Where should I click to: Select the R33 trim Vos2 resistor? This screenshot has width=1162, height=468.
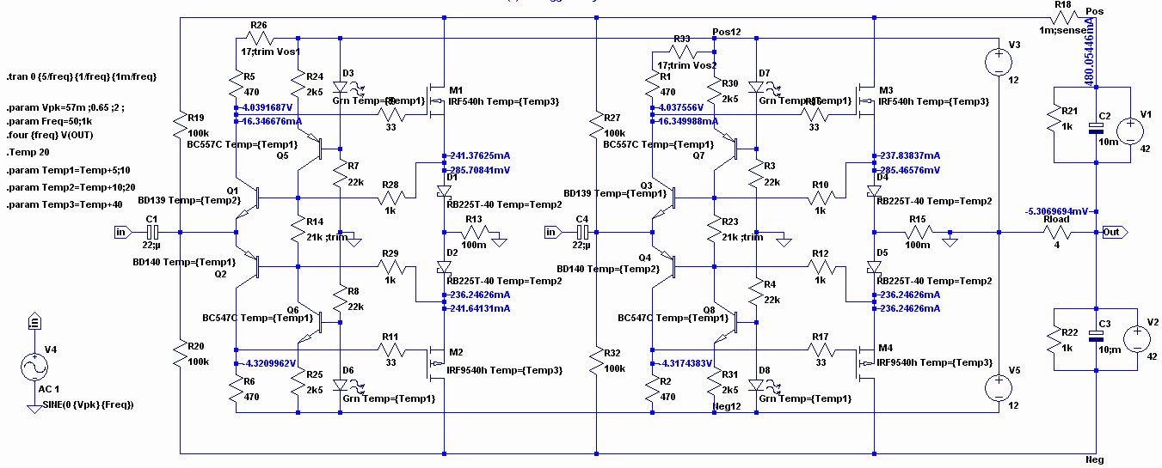[682, 53]
